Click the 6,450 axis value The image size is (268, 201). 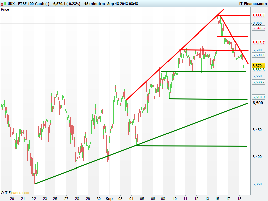pos(257,130)
